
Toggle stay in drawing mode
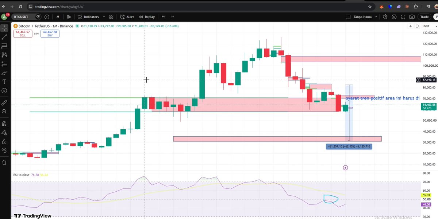(4, 133)
